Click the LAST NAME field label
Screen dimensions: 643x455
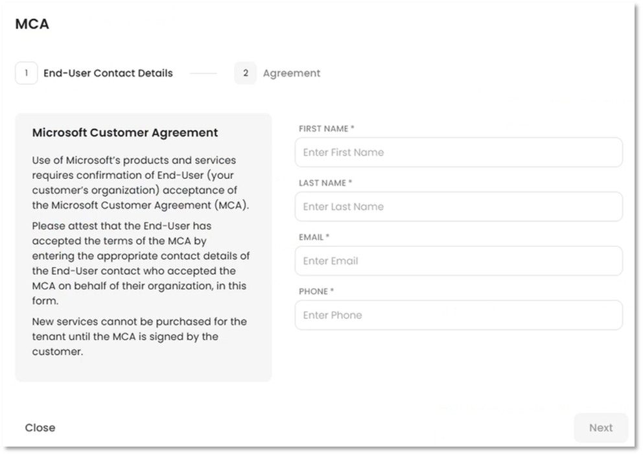(x=325, y=183)
